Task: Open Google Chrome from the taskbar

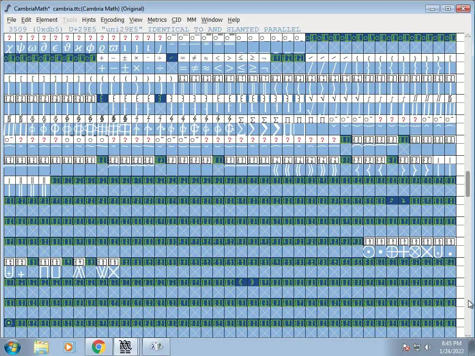Action: [98, 347]
